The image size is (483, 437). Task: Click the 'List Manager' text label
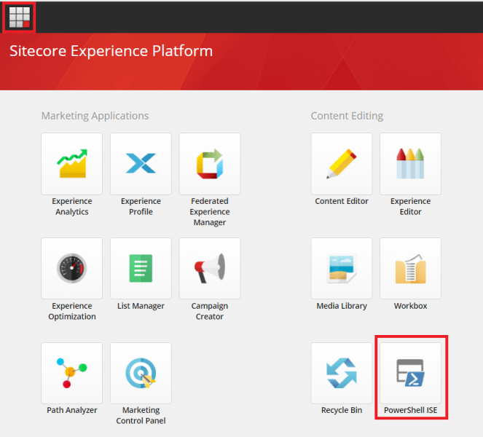coord(141,306)
